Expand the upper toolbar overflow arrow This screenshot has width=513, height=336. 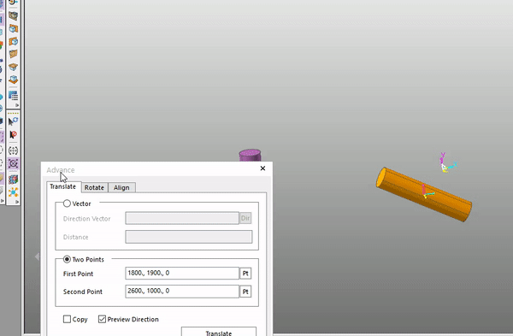point(17,105)
